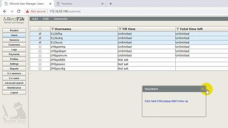Image resolution: width=228 pixels, height=128 pixels.
Task: Select the 512kf9a username cell
Action: [x=84, y=34]
